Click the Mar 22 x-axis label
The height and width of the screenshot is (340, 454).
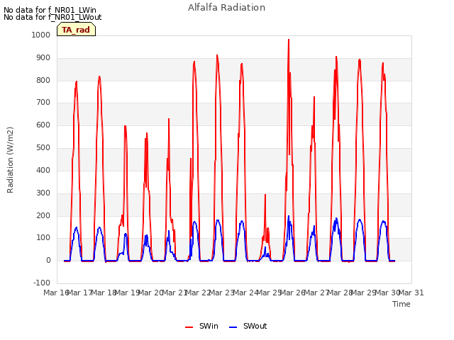(198, 293)
